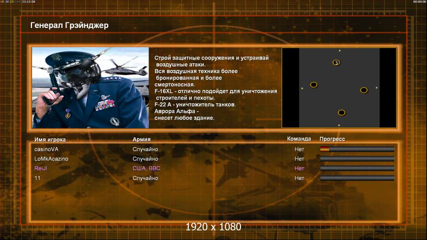This screenshot has height=240, width=427.
Task: Click team value 'Нет' for player 11
Action: click(x=299, y=178)
